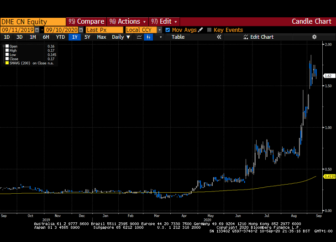The height and width of the screenshot is (242, 336).
Task: Edit moving averages with the pencil icon
Action: click(200, 30)
